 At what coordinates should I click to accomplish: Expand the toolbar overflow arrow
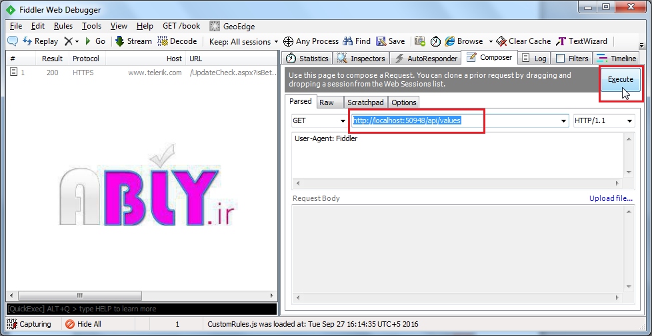(x=641, y=45)
